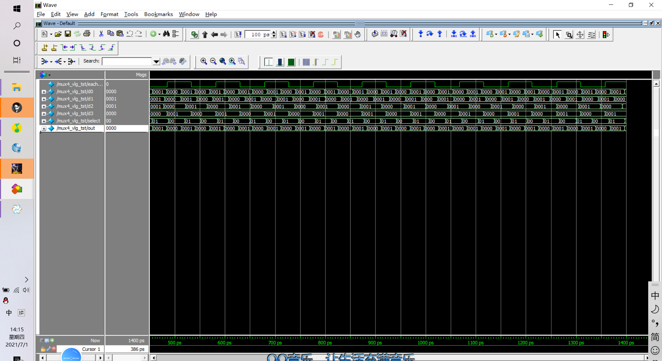The height and width of the screenshot is (361, 662).
Task: Expand the /mux4_vlg_tst/d2 bus
Action: coord(44,107)
